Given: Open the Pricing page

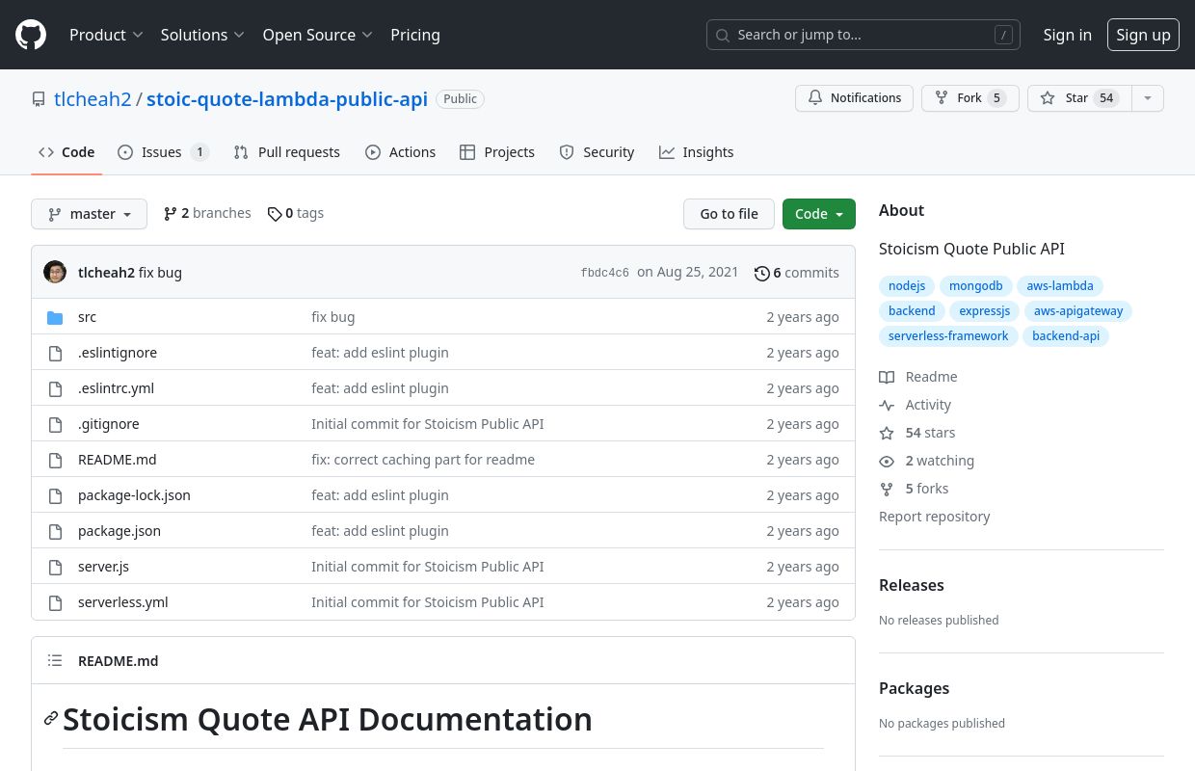Looking at the screenshot, I should [x=415, y=35].
